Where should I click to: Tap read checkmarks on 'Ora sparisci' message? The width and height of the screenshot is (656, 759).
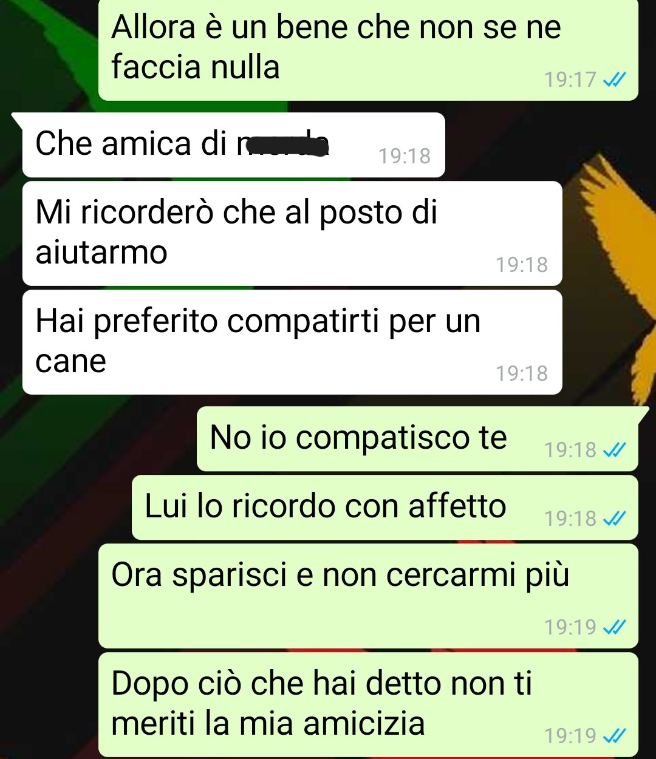click(613, 627)
